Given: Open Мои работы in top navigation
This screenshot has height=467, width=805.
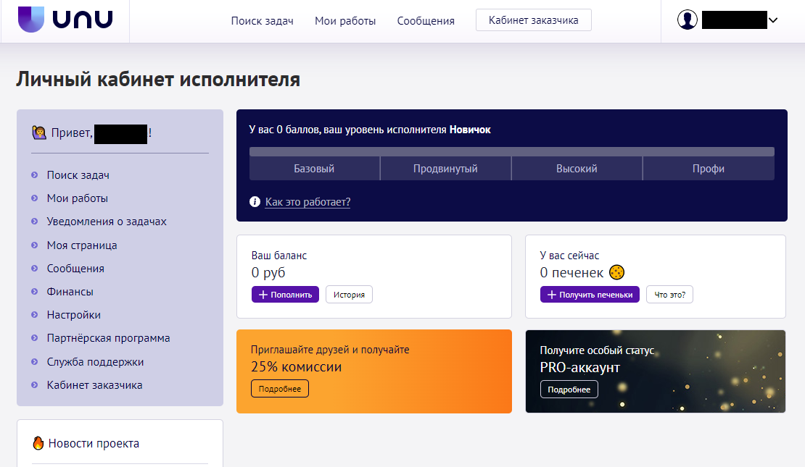Looking at the screenshot, I should [x=345, y=21].
